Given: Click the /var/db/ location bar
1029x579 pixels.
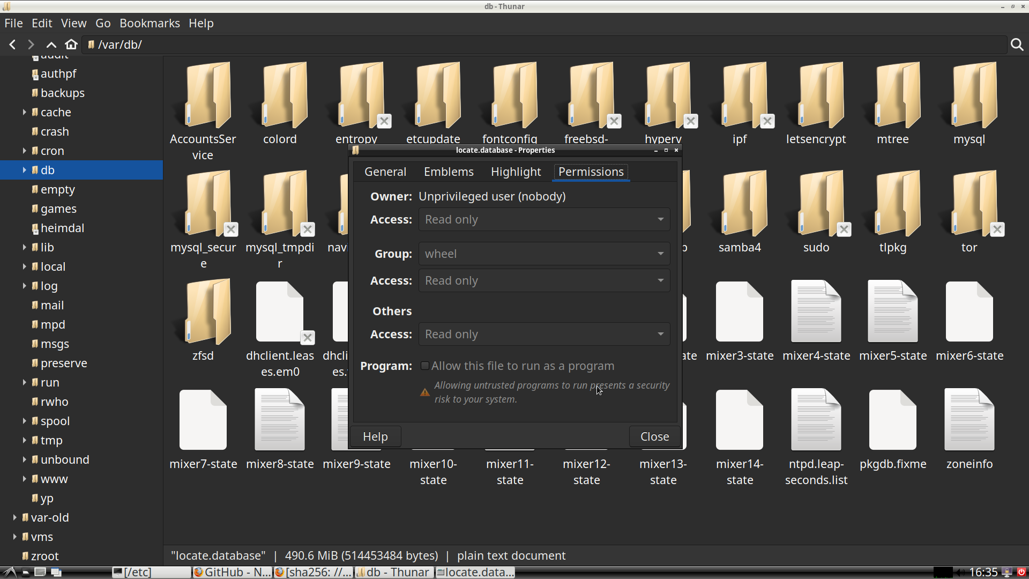Looking at the screenshot, I should pyautogui.click(x=544, y=44).
